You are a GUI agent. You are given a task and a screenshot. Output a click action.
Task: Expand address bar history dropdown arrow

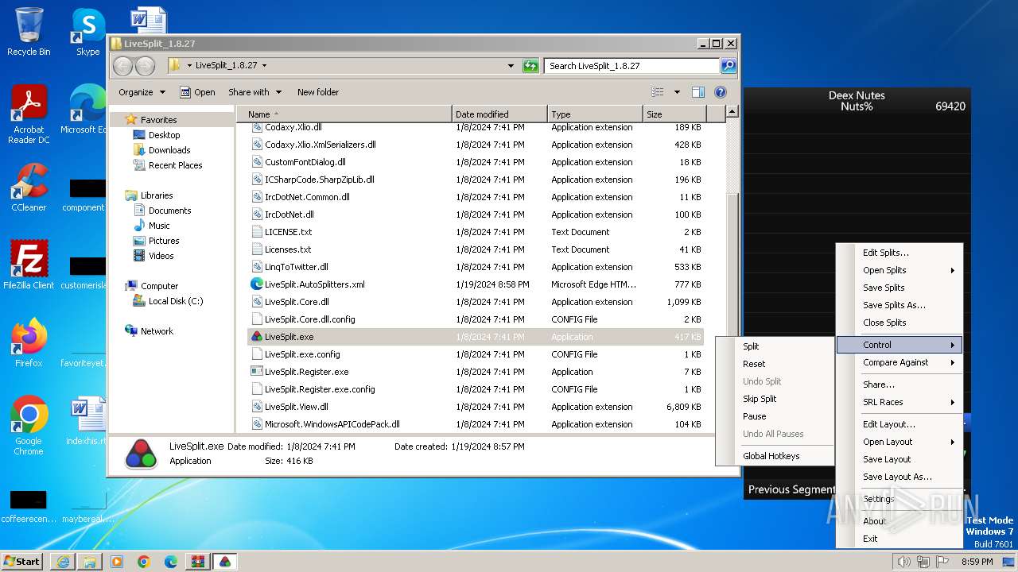[511, 66]
